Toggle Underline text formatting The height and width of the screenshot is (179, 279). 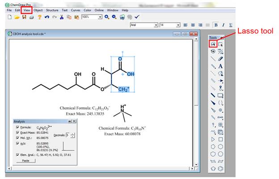(x=231, y=25)
